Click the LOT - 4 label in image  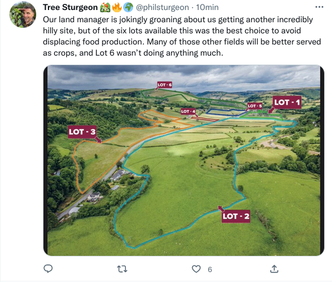click(x=188, y=111)
